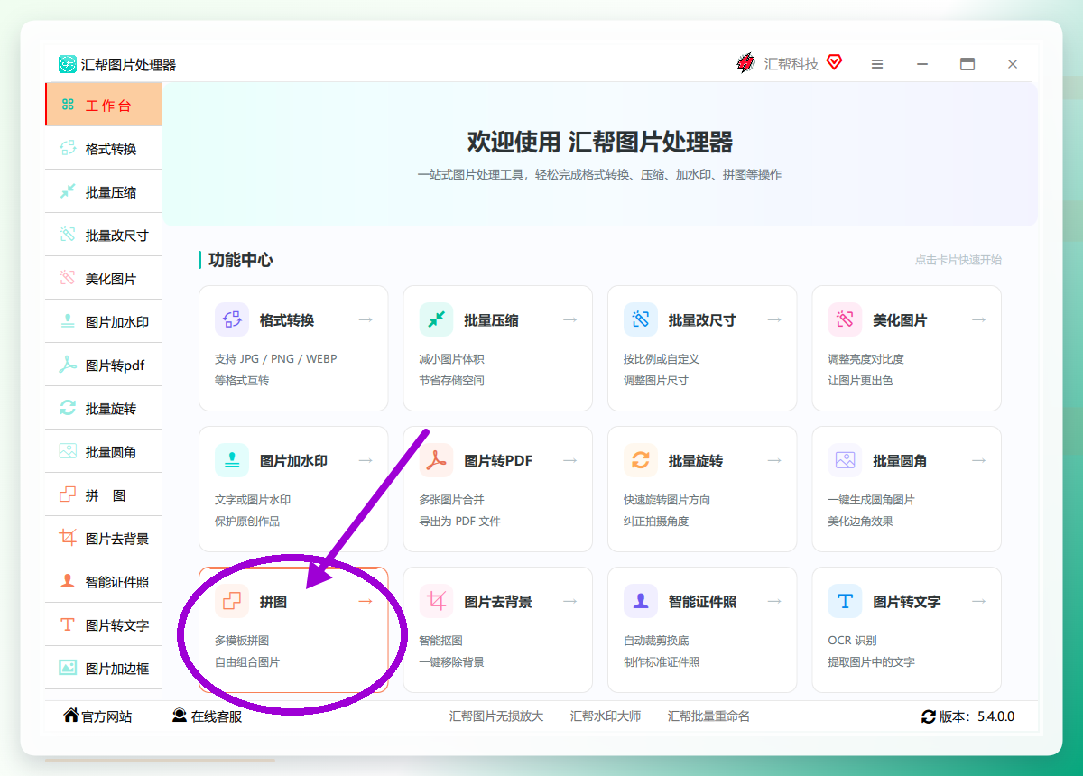
Task: Click the arrow on 格式转换 card
Action: click(366, 319)
